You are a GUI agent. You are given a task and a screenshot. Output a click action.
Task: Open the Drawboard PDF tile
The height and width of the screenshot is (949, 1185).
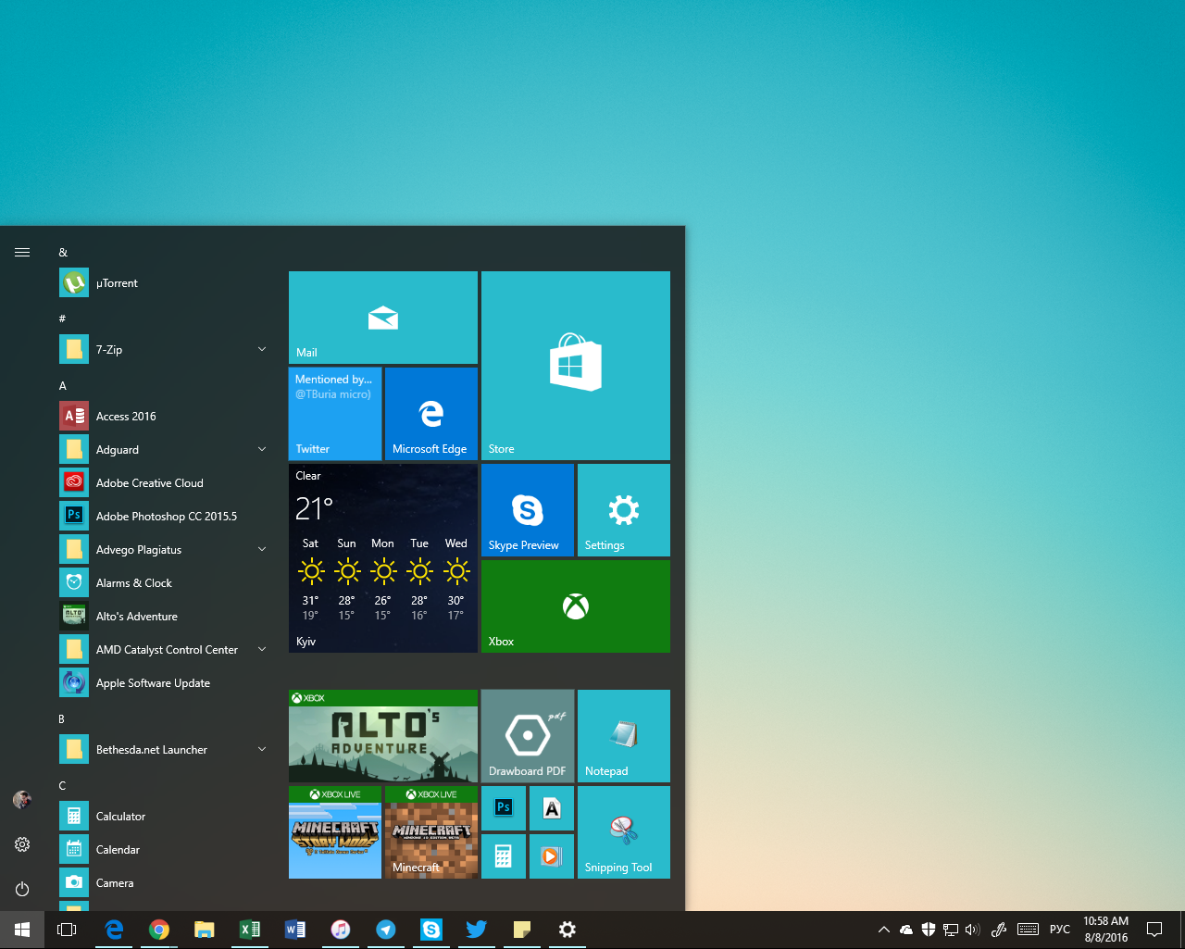(x=528, y=736)
